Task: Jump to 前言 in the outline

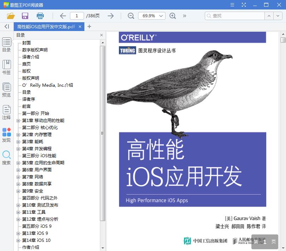Action: click(26, 106)
